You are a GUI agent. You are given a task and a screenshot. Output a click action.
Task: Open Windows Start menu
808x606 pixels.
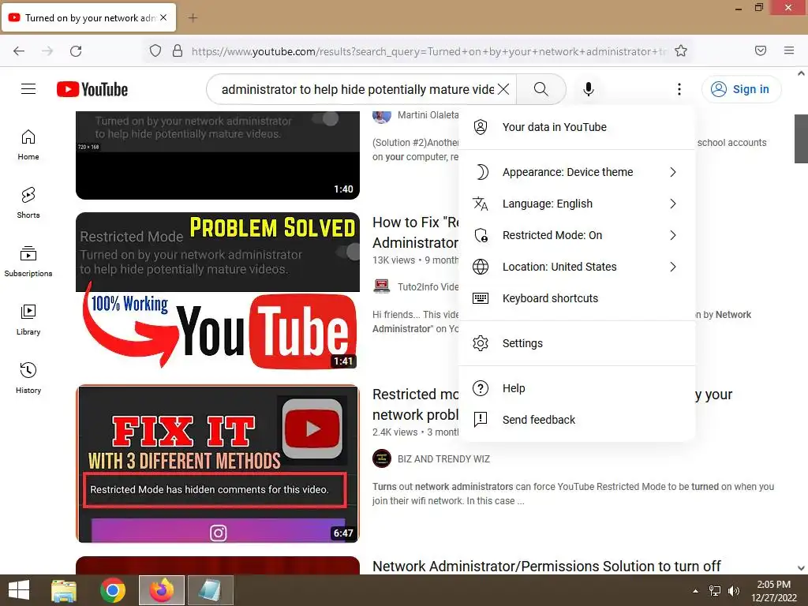[x=19, y=590]
